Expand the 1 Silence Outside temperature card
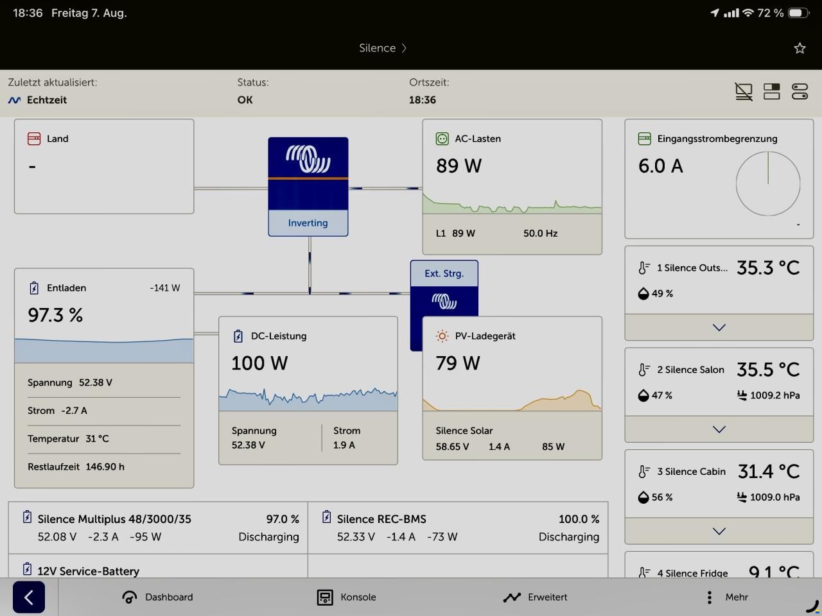The height and width of the screenshot is (616, 822). coord(719,327)
